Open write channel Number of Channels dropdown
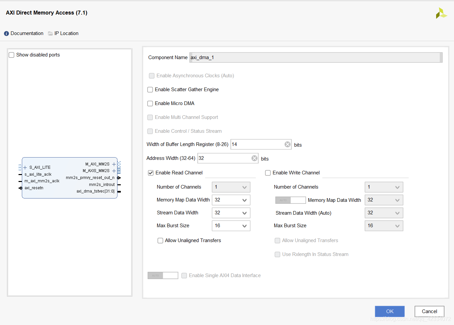 click(384, 187)
